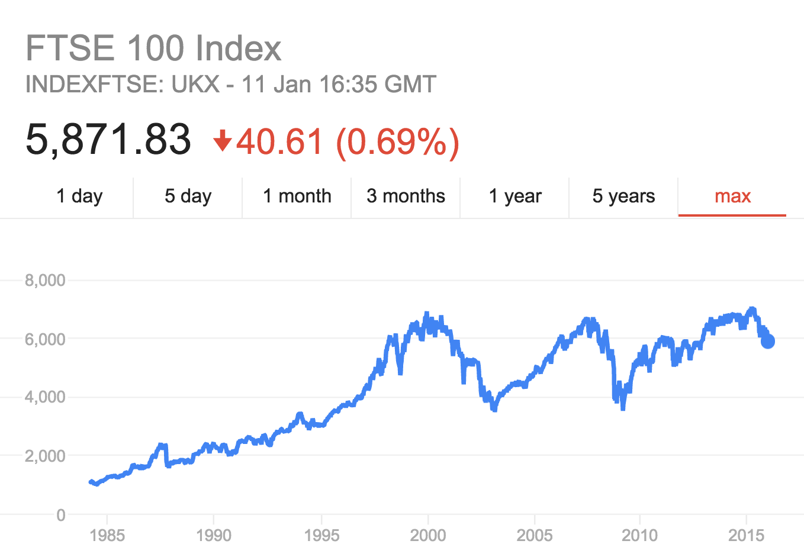Click the blue current-value dot on chart
This screenshot has height=560, width=804.
767,341
